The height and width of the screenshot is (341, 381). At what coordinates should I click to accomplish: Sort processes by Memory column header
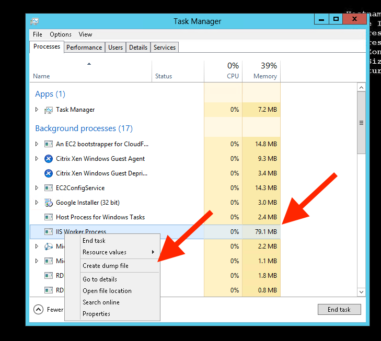click(264, 76)
